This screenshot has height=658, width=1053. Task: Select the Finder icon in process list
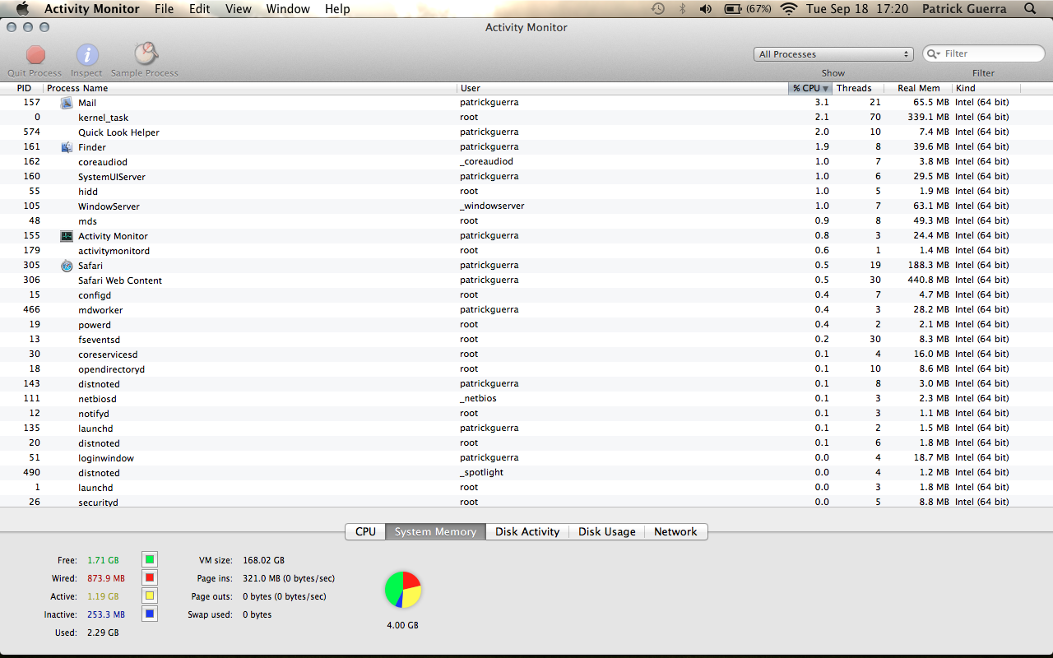(x=67, y=147)
